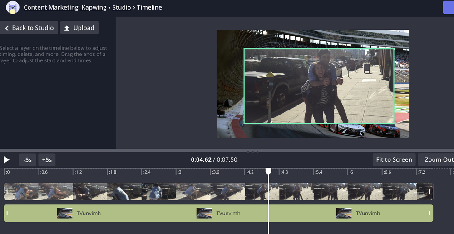Click the purple button in the top right corner
The height and width of the screenshot is (234, 454).
pos(448,7)
